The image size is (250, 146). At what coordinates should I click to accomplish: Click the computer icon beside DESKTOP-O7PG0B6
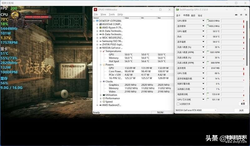click(97, 21)
